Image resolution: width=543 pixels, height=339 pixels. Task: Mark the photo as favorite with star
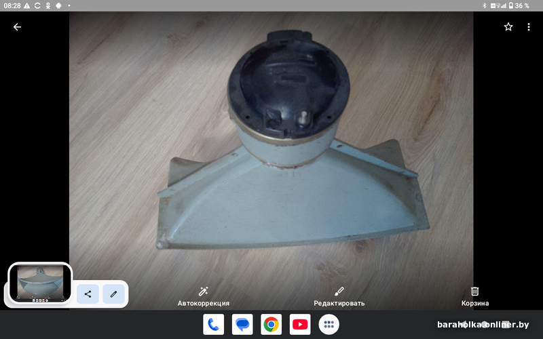click(508, 27)
